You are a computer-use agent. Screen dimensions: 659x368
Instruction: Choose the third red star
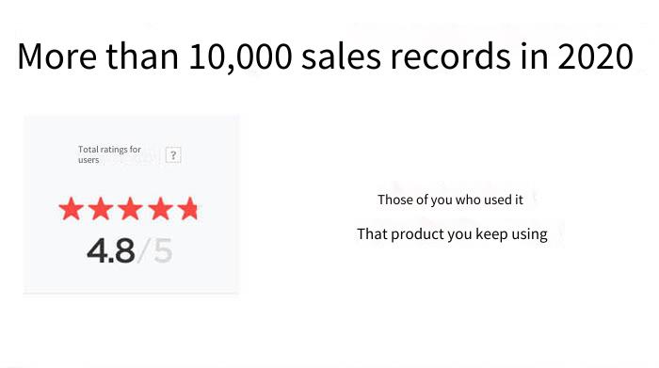coord(130,209)
